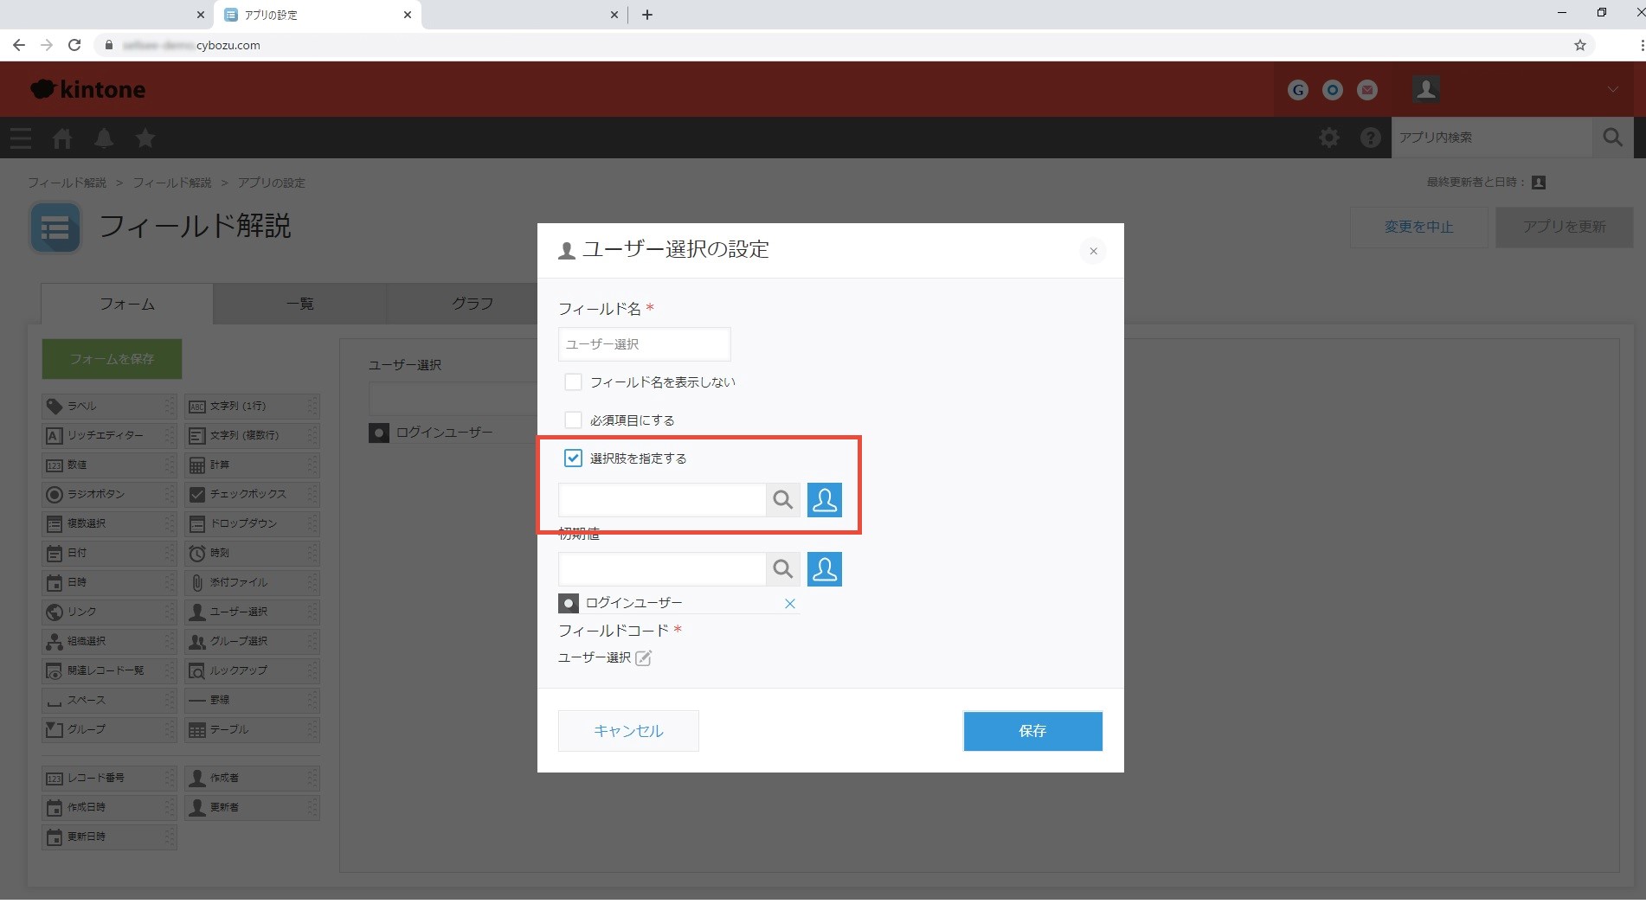Open the user profile avatar in the header
The width and height of the screenshot is (1646, 904).
click(x=1425, y=88)
